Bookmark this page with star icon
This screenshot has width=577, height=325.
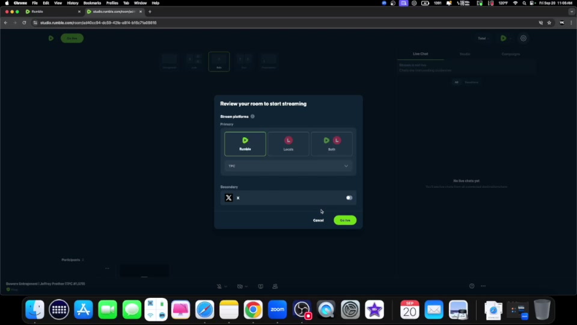pyautogui.click(x=549, y=23)
